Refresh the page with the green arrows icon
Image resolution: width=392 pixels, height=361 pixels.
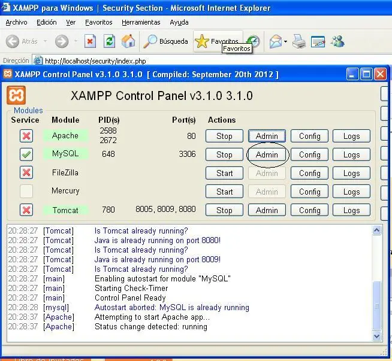(x=109, y=41)
